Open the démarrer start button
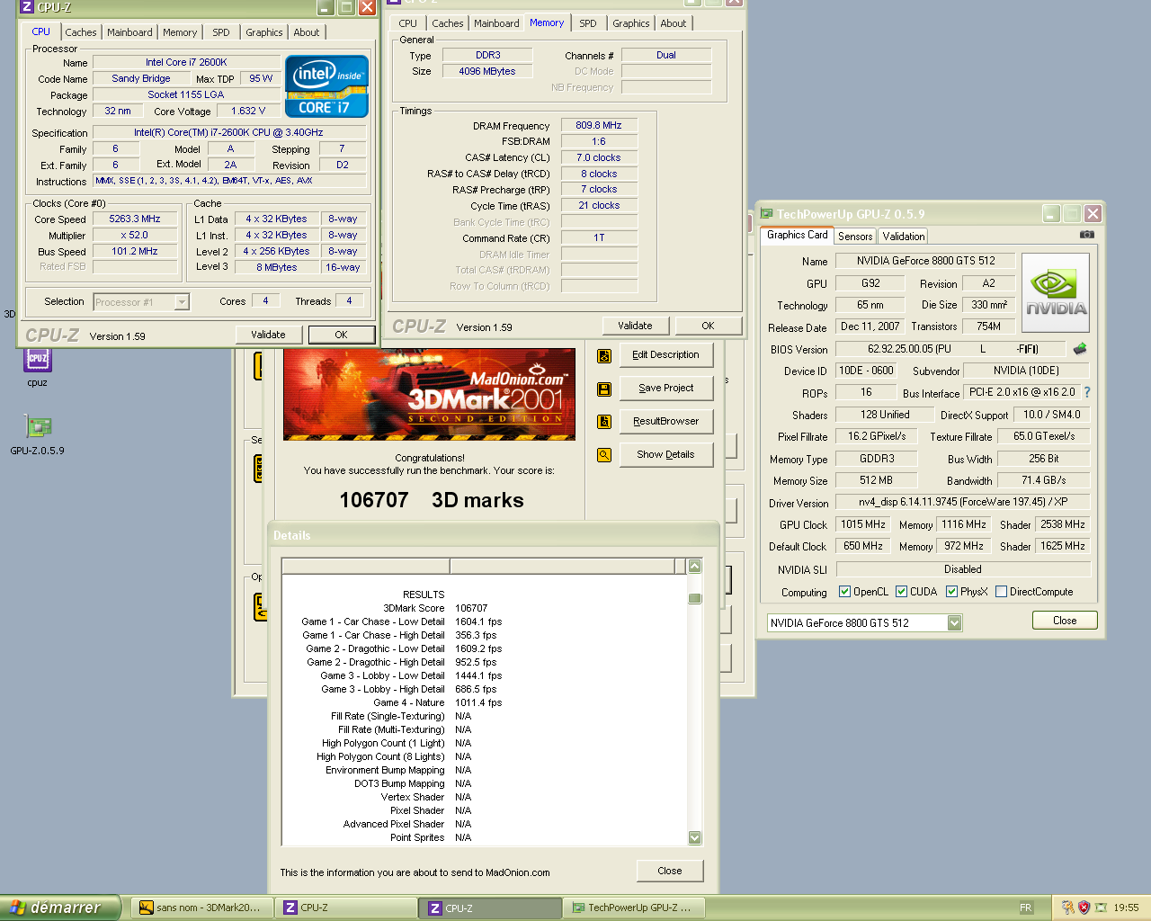The image size is (1151, 921). [59, 908]
